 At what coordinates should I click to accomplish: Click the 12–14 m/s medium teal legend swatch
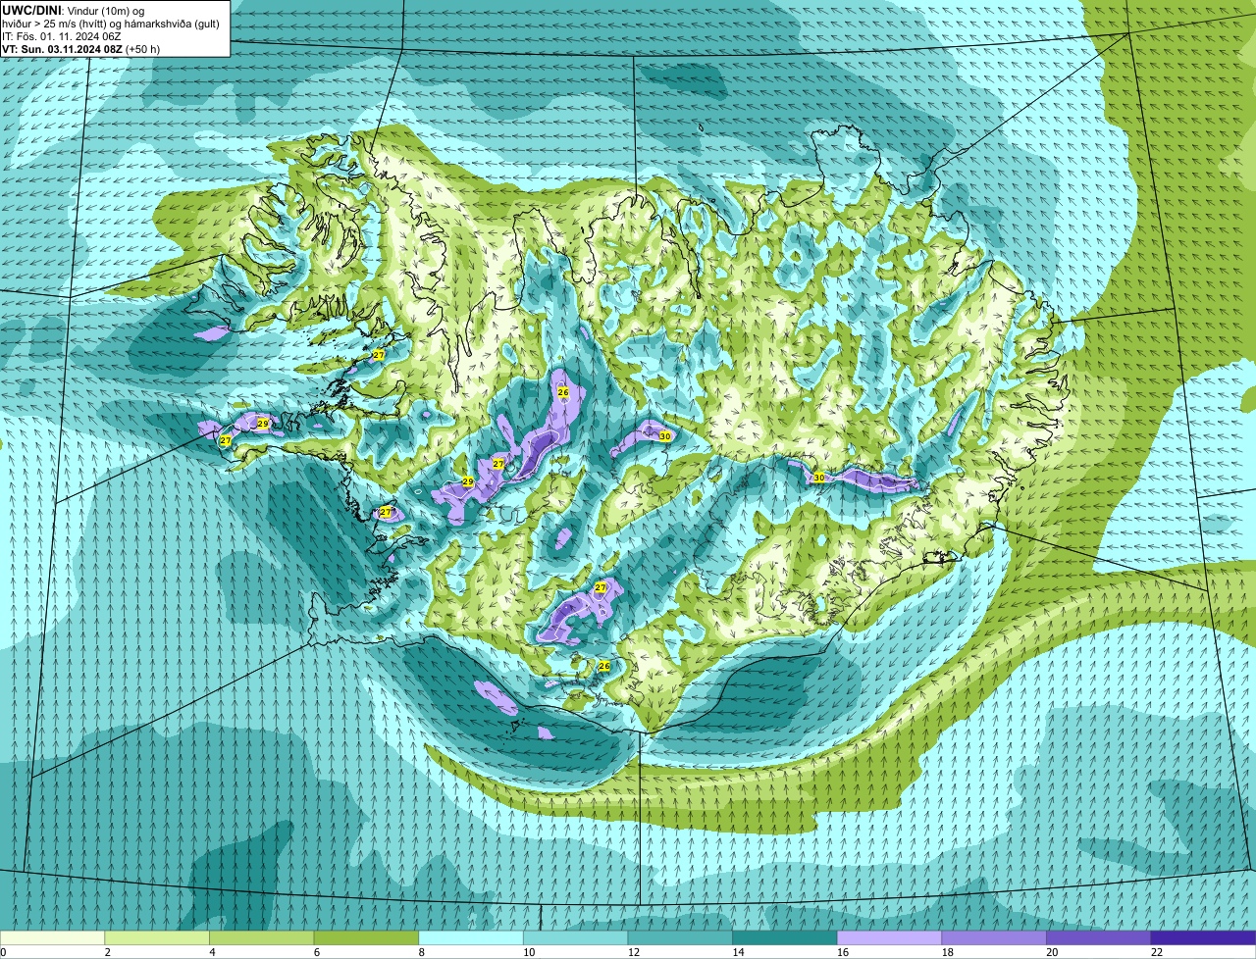pyautogui.click(x=680, y=937)
